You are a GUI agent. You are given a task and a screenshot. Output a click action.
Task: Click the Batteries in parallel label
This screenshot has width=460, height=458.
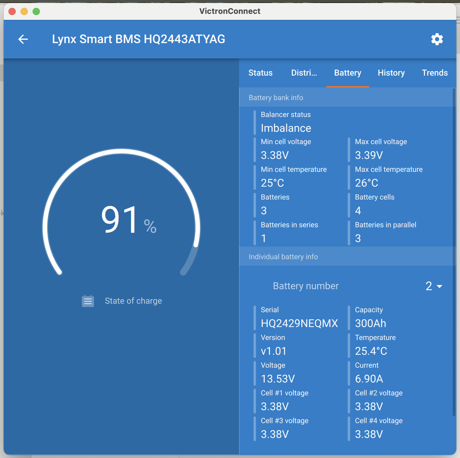(x=385, y=225)
